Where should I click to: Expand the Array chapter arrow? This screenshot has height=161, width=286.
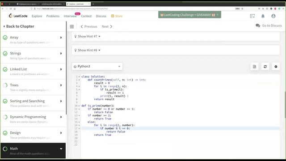61,38
